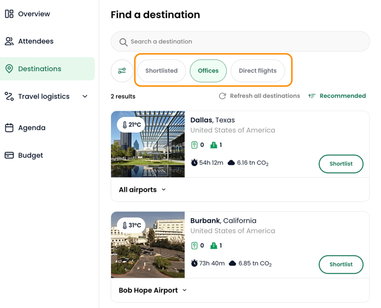381x308 pixels.
Task: Click the refresh arrow icon
Action: point(222,96)
